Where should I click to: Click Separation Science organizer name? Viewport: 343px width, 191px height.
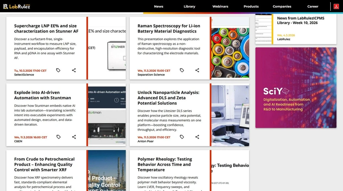tap(151, 74)
